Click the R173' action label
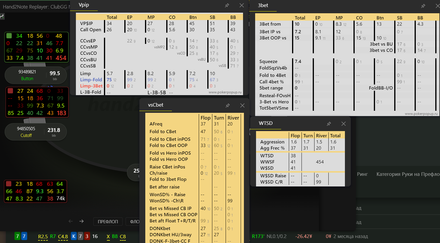440x243 pixels. pos(258,236)
